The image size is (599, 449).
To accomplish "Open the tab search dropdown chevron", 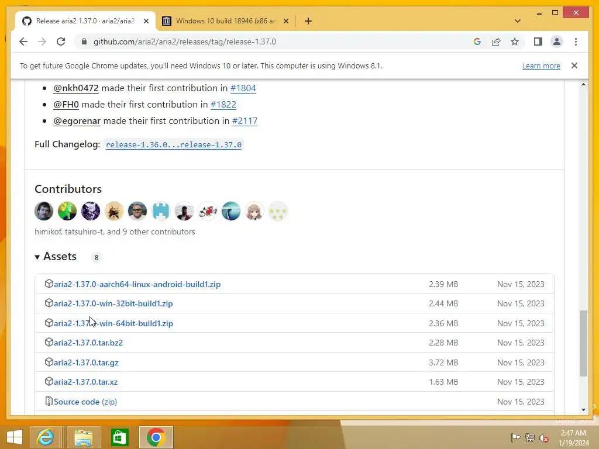I will (x=518, y=21).
